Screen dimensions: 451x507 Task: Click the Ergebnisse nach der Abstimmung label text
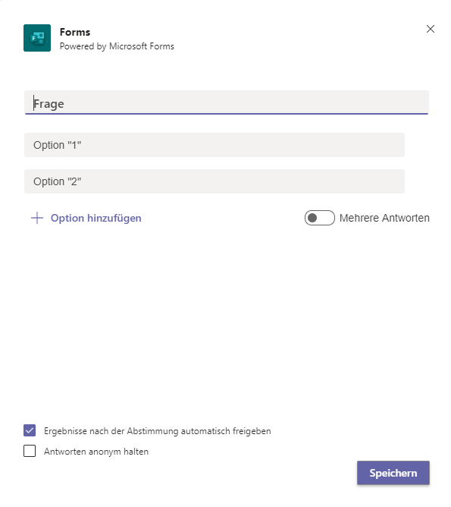(157, 431)
